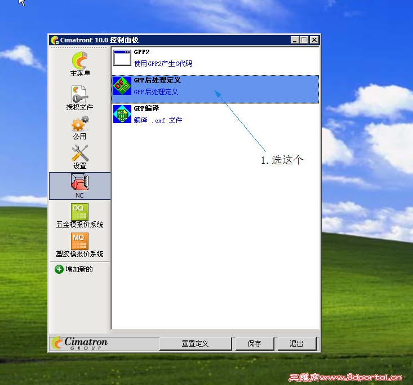
Task: Click the GPP2 window icon
Action: (122, 58)
